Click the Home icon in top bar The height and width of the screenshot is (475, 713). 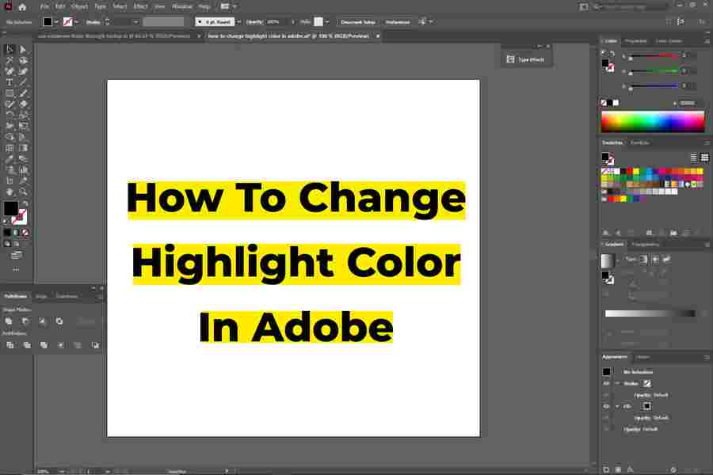22,6
